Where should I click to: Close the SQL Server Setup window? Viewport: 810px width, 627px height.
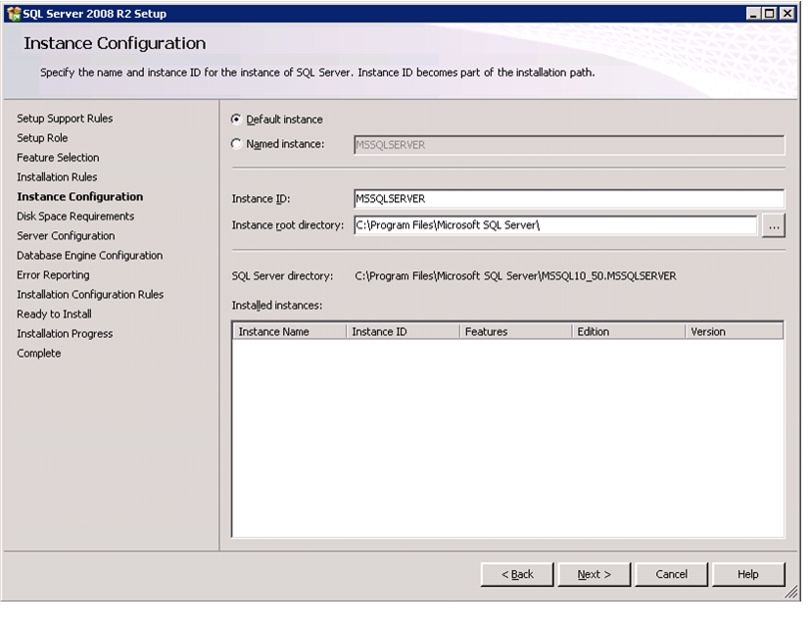[x=786, y=14]
